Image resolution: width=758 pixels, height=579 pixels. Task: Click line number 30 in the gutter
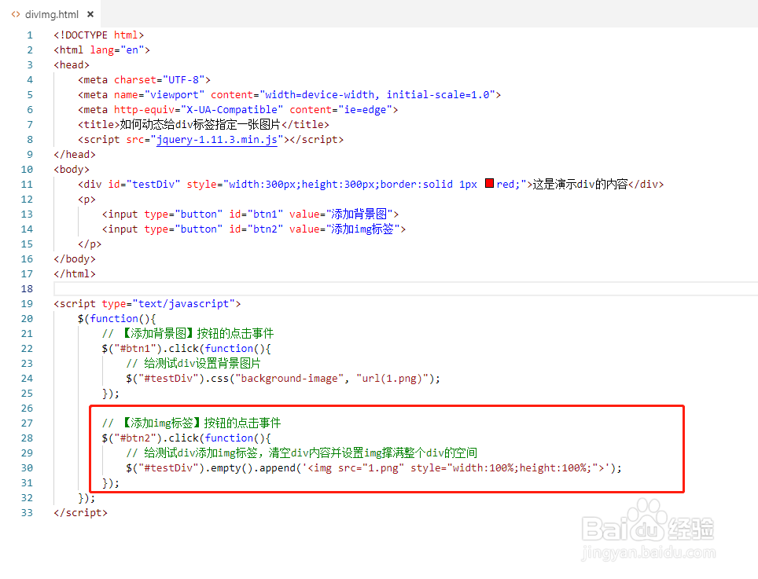coord(27,468)
